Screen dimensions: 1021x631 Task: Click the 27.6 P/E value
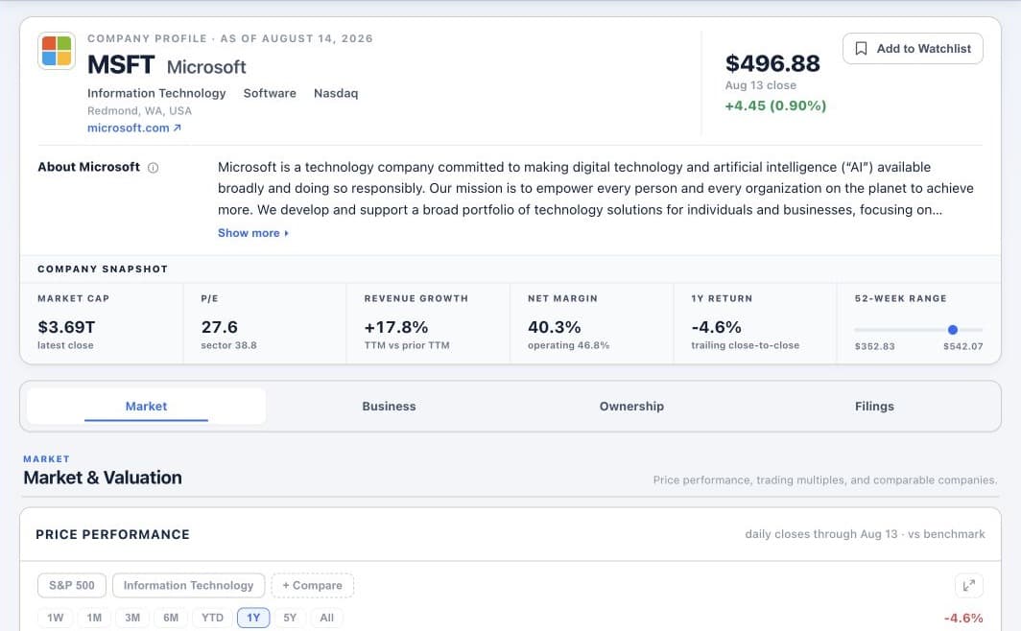click(220, 327)
